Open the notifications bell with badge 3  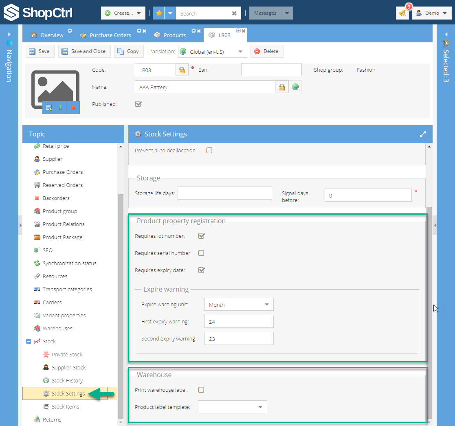pos(402,13)
